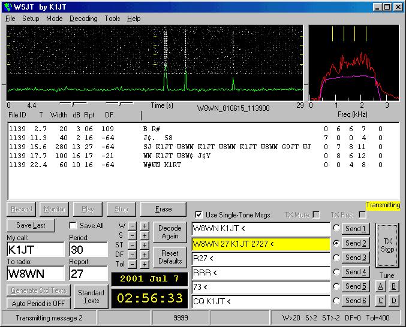This screenshot has height=327, width=406.
Task: Select the Send 2 radio button
Action: (336, 243)
